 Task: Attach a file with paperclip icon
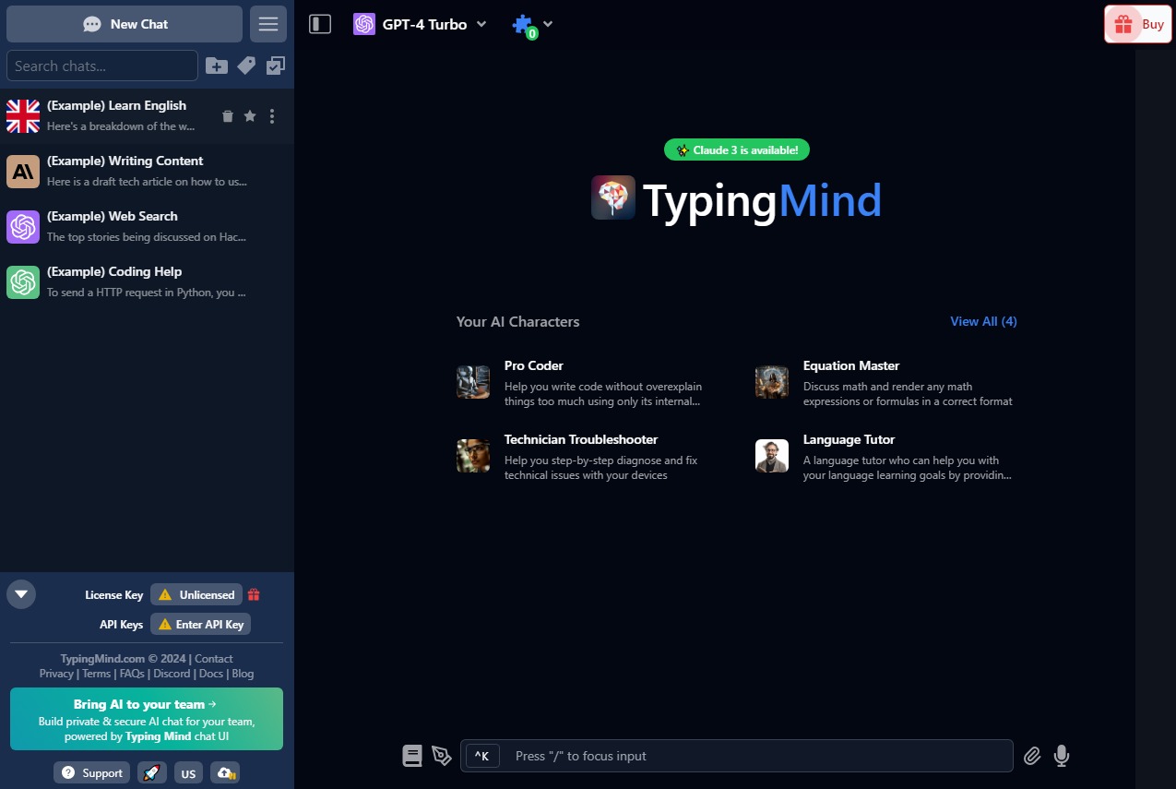[x=1032, y=756]
